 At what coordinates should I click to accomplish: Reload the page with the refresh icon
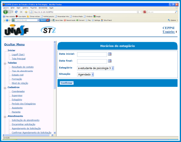16,12
